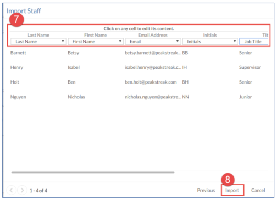The height and width of the screenshot is (201, 277).
Task: Edit the ben.holt@peakstreak.com email cell
Action: (151, 82)
